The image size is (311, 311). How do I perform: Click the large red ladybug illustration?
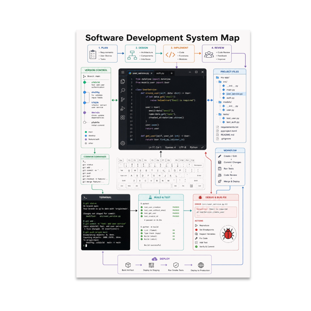pos(228,234)
